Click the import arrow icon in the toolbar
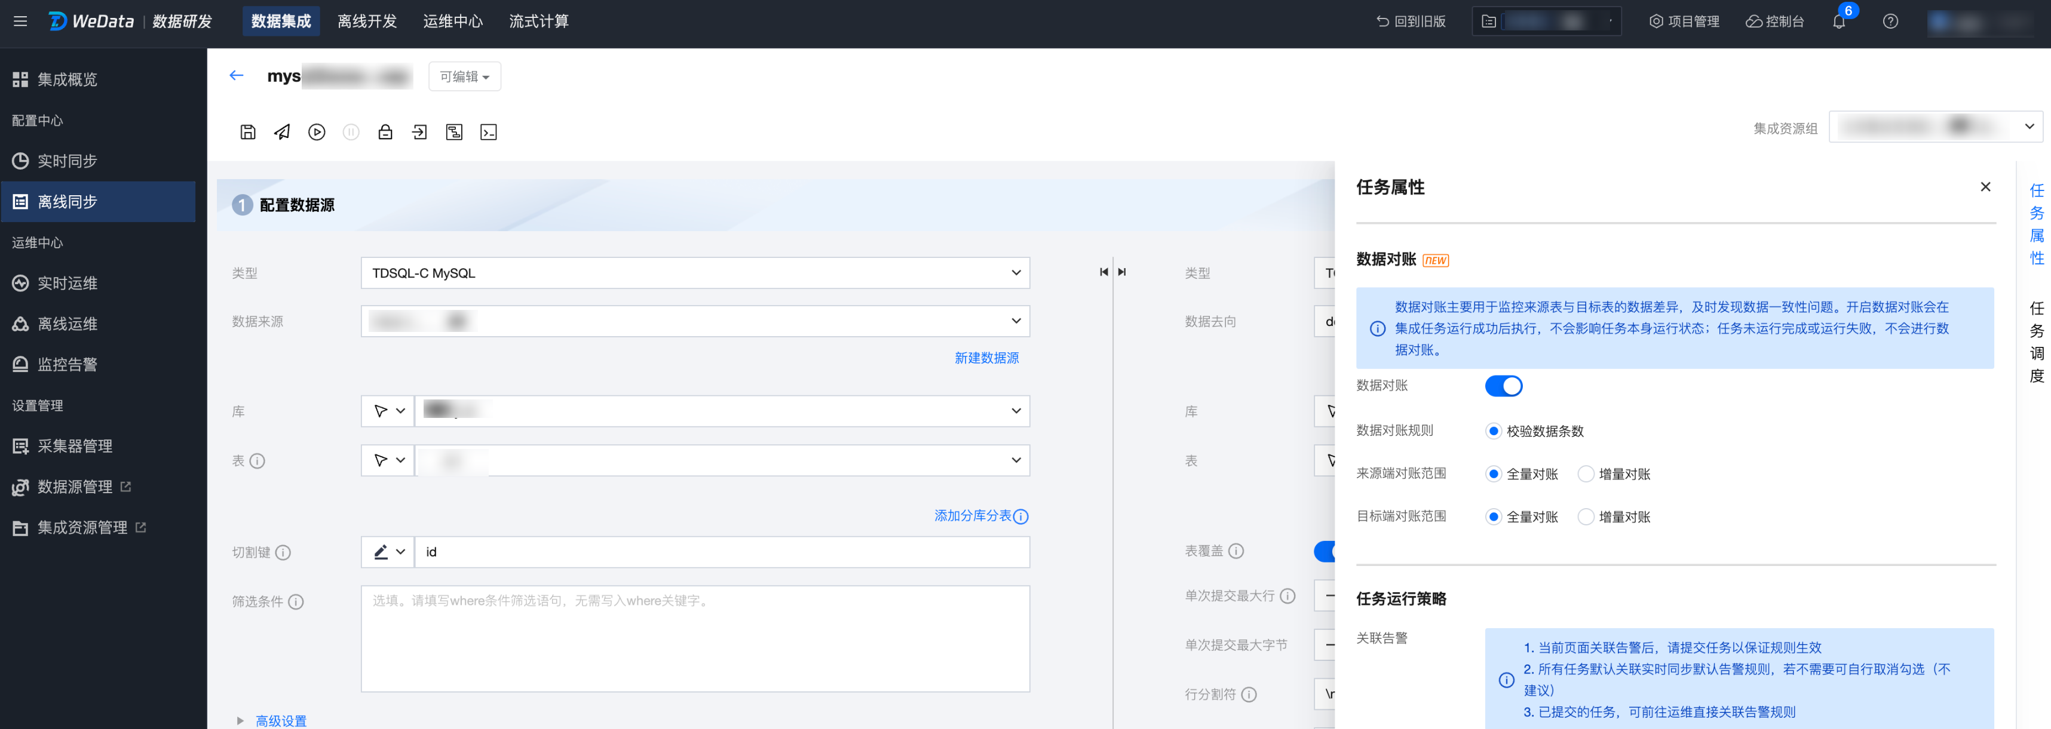This screenshot has width=2051, height=729. tap(419, 132)
